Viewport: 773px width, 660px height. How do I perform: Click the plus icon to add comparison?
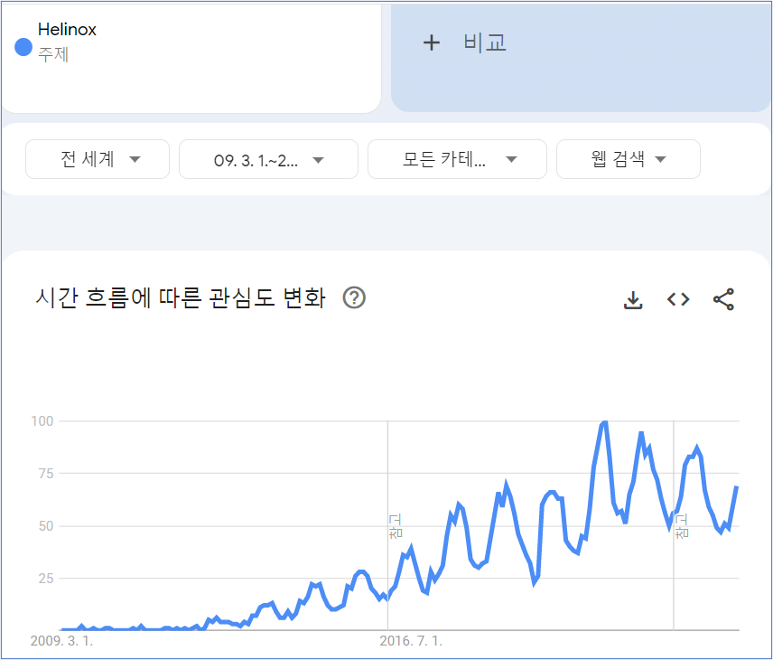[x=432, y=43]
